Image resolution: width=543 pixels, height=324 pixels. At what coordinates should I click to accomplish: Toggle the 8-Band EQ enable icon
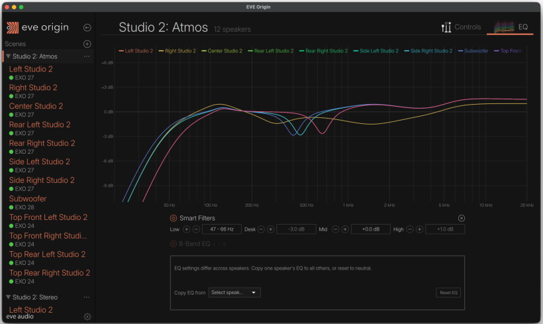pyautogui.click(x=173, y=244)
